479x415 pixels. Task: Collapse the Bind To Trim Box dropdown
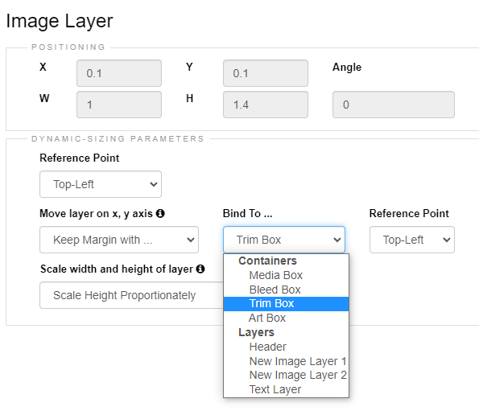pyautogui.click(x=284, y=240)
